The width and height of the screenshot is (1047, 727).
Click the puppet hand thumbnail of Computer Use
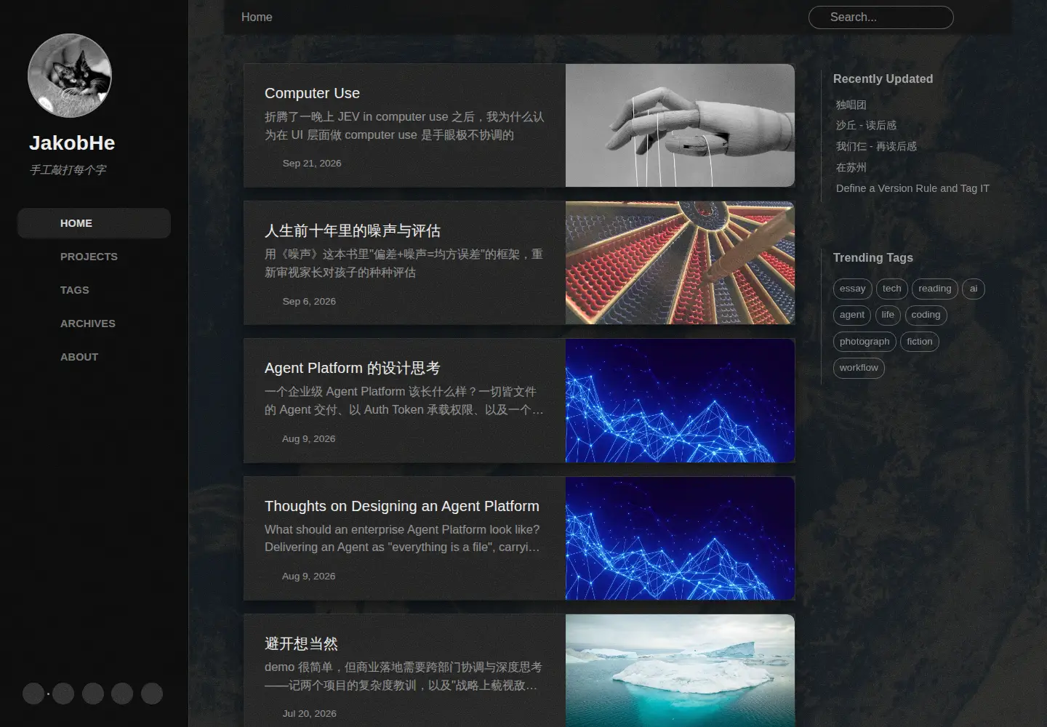pos(680,125)
